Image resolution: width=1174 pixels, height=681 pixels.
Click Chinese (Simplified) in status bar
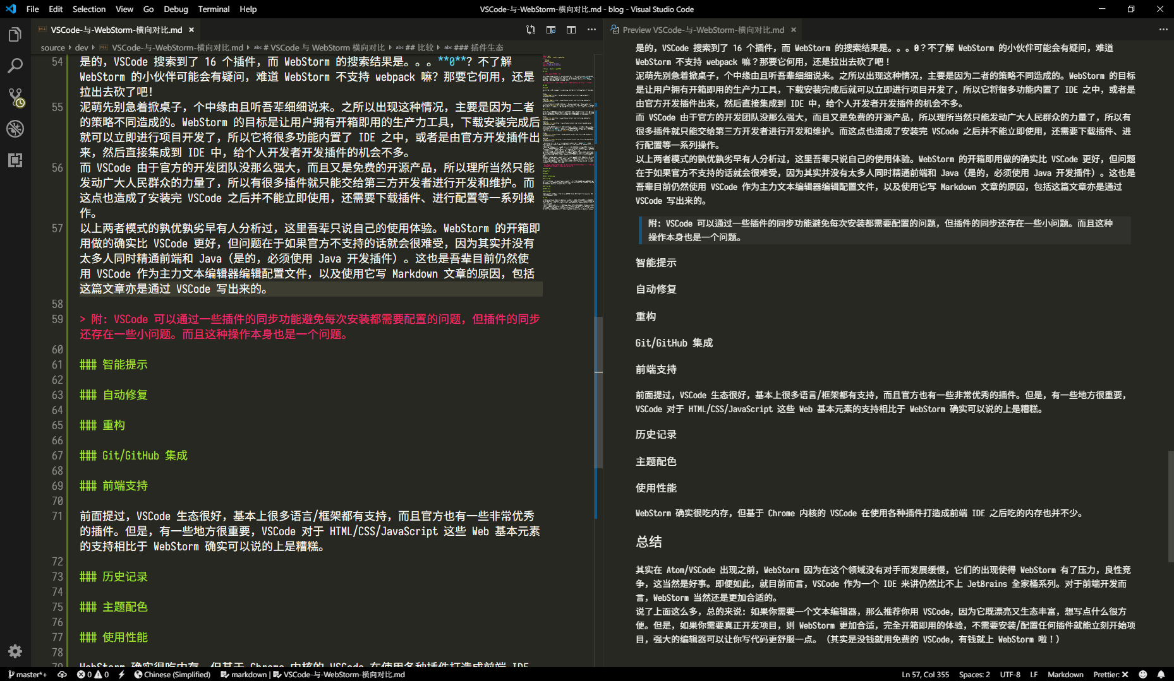(x=172, y=674)
